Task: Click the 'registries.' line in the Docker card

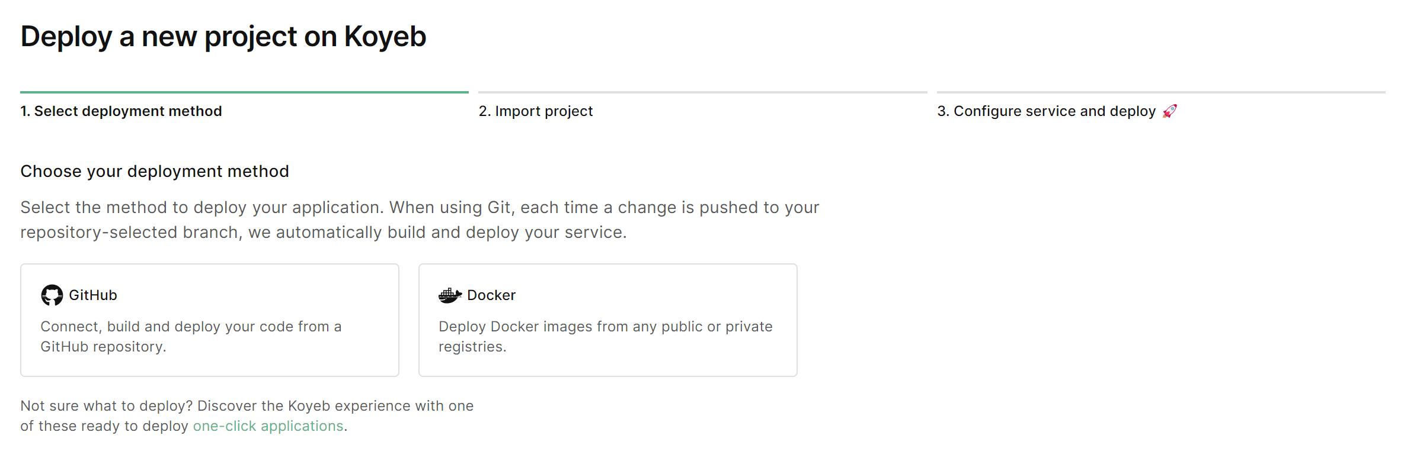Action: point(472,347)
